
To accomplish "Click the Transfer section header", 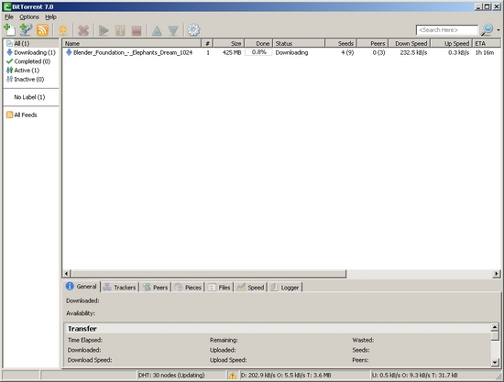I will pos(277,329).
